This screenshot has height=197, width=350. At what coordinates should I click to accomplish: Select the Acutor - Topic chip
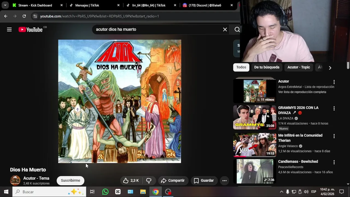(299, 67)
